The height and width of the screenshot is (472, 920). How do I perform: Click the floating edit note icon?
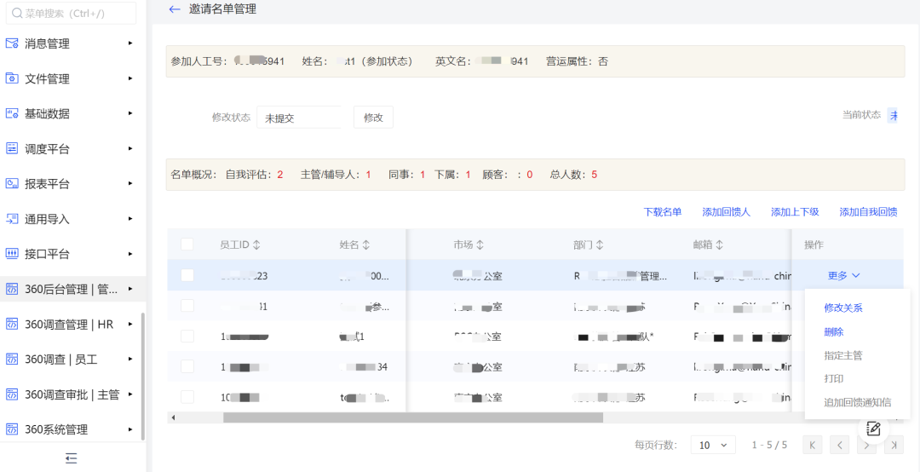click(x=873, y=429)
